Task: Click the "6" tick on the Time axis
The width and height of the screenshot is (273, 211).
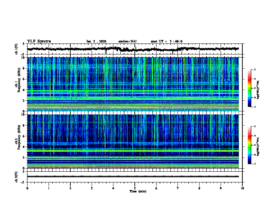Action: (x=156, y=188)
